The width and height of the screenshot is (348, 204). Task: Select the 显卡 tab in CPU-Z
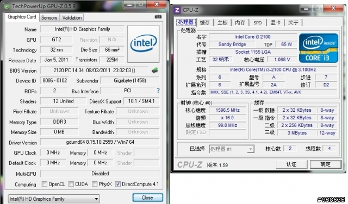[276, 22]
